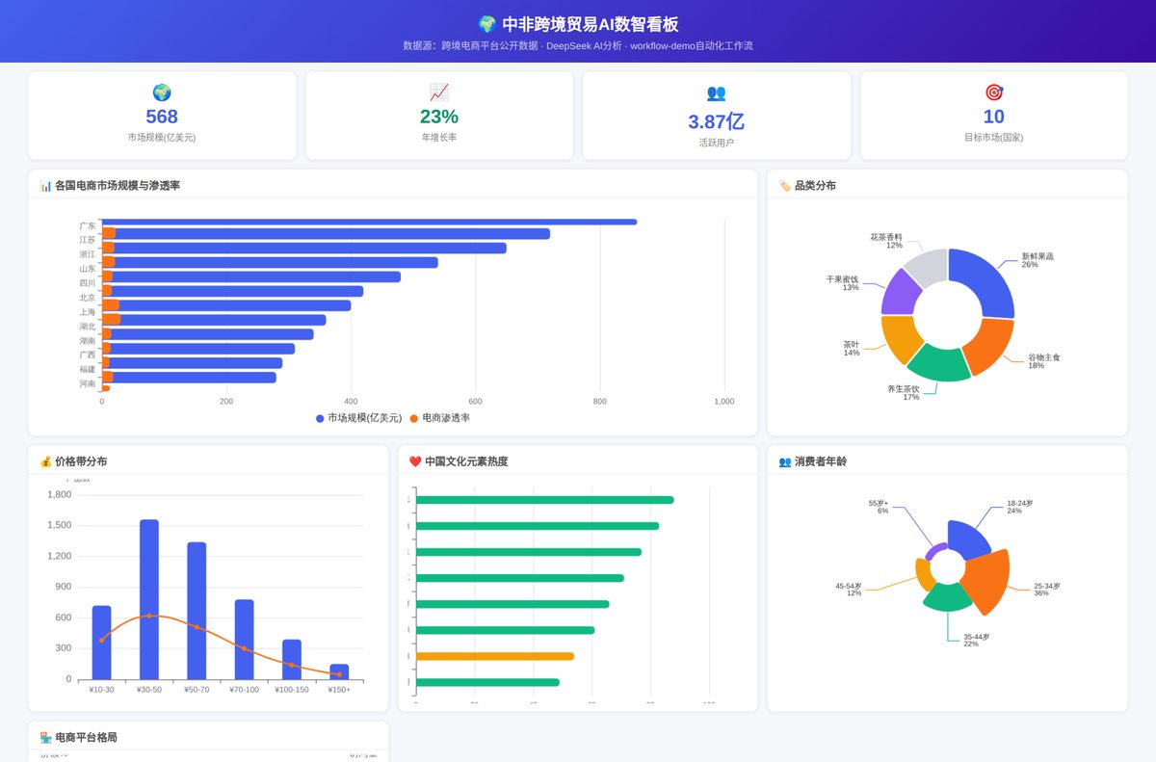Click the 年增长率 card label
This screenshot has width=1156, height=762.
(x=439, y=138)
